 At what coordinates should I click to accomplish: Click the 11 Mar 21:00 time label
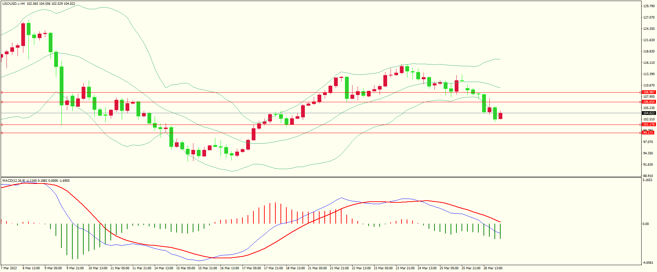pos(142,268)
